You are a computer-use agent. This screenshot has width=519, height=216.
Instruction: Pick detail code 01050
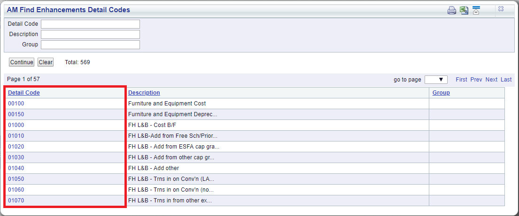pos(16,179)
